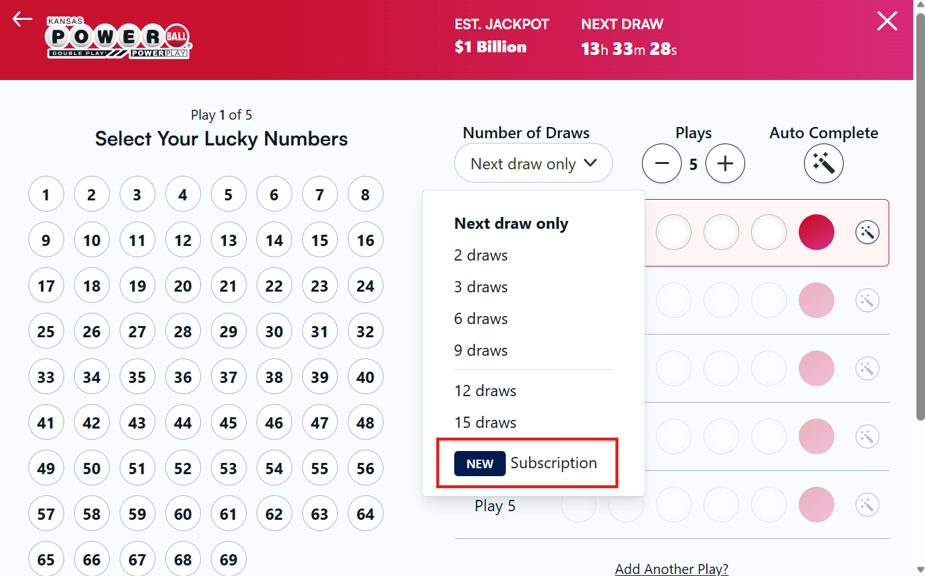Collapse the Next draw only dropdown

pos(534,163)
